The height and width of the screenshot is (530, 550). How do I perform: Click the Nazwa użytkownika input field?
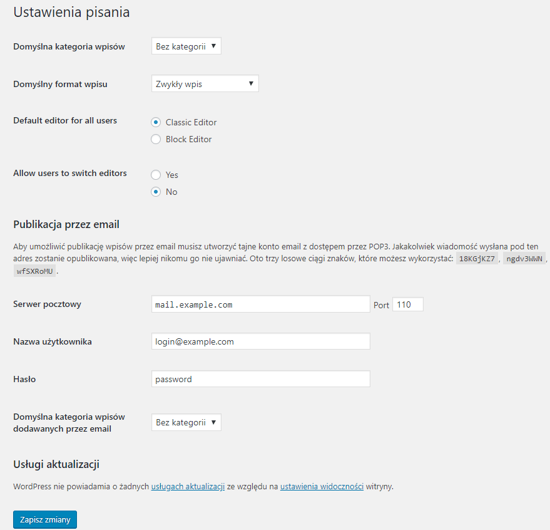pyautogui.click(x=261, y=341)
